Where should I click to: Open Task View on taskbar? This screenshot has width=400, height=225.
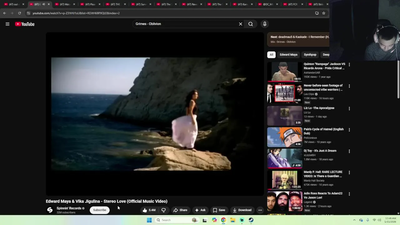point(205,220)
